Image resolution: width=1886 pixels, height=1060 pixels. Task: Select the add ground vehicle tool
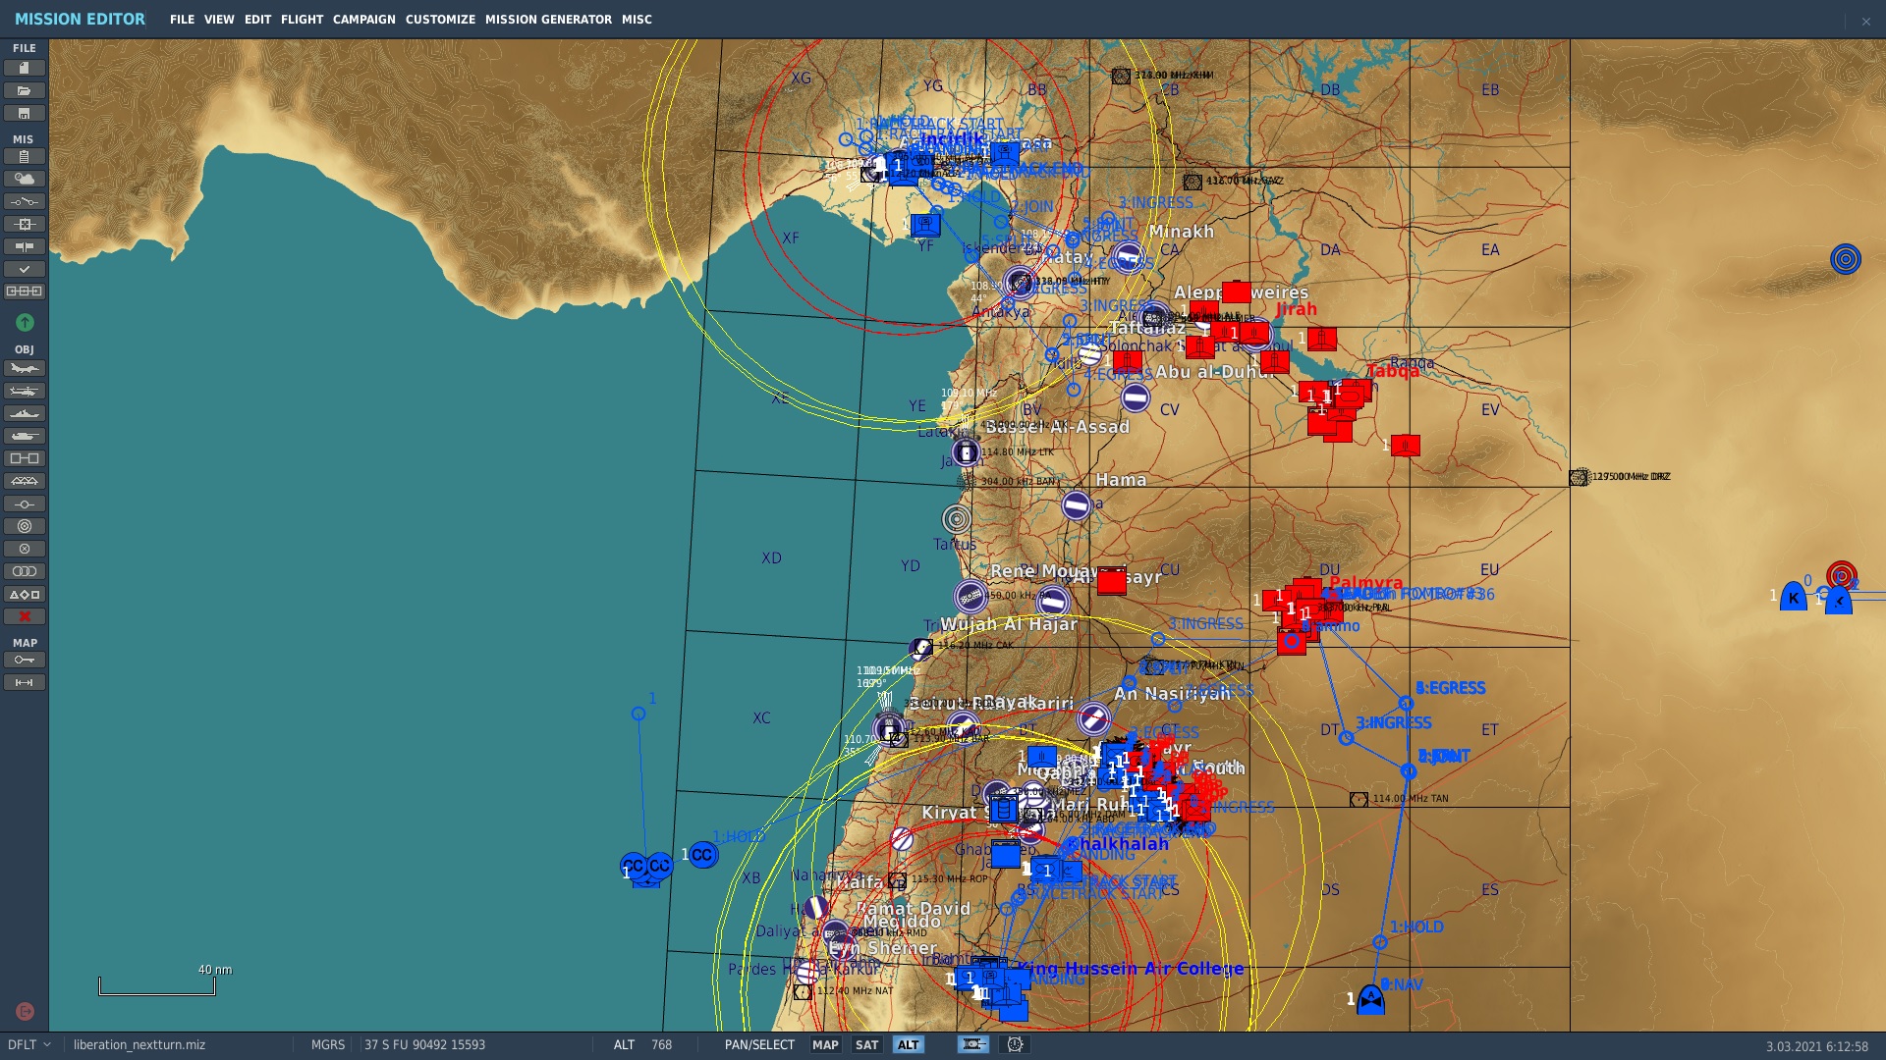pyautogui.click(x=25, y=436)
